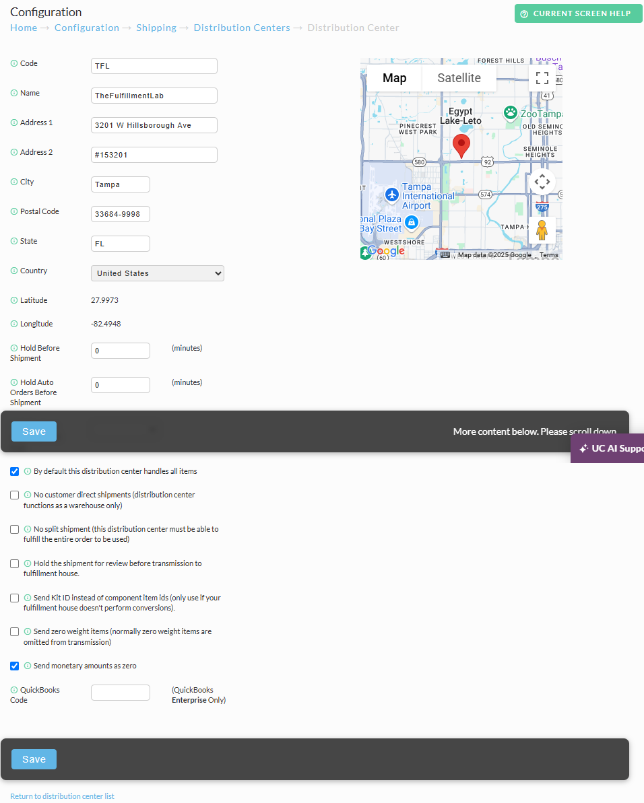This screenshot has width=644, height=803.
Task: Uncheck distribution center handles all items
Action: [x=14, y=472]
